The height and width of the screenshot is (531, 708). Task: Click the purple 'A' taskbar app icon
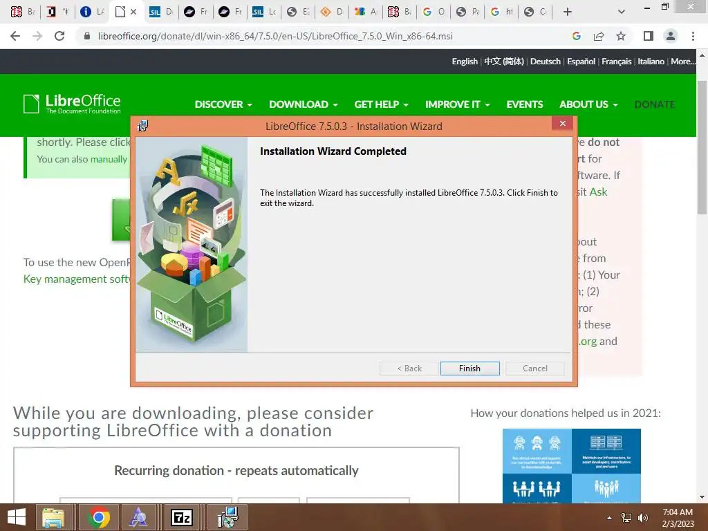pyautogui.click(x=138, y=517)
